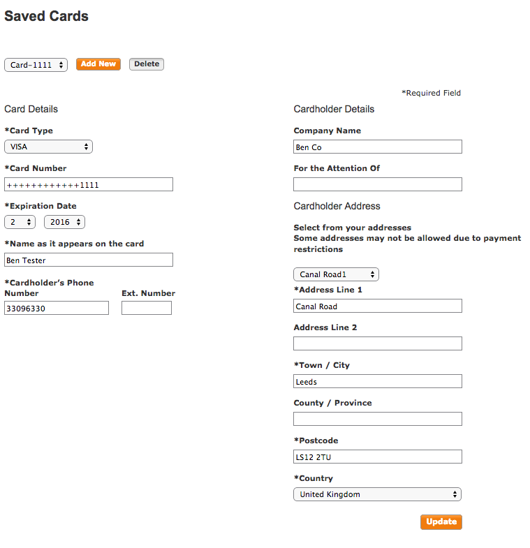530x548 pixels.
Task: Open the Card-1111 saved card dropdown
Action: (36, 65)
